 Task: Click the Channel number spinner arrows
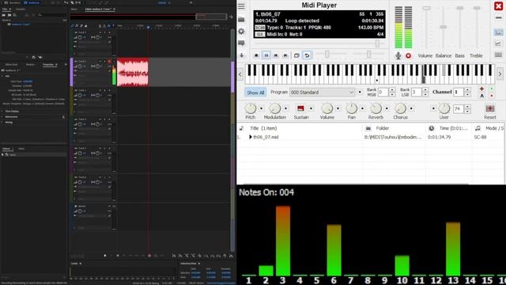(x=467, y=93)
